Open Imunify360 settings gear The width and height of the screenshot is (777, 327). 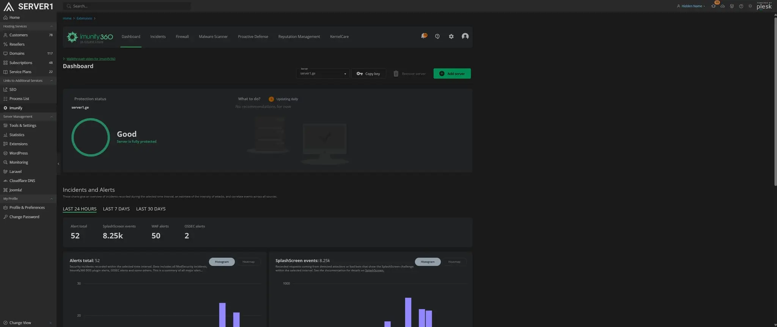click(451, 36)
